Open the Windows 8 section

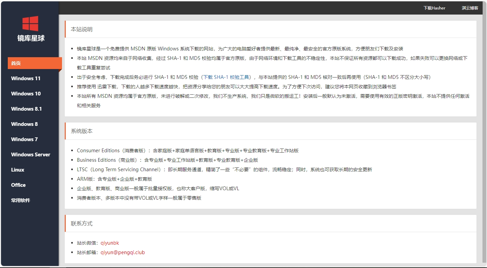coord(24,124)
